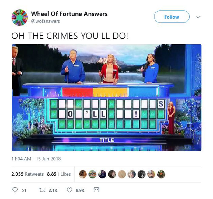Click the envelope direct message icon
213x199 pixels.
click(x=96, y=190)
